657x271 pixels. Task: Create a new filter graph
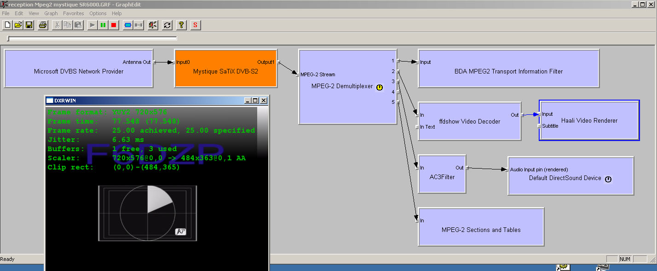click(x=7, y=25)
